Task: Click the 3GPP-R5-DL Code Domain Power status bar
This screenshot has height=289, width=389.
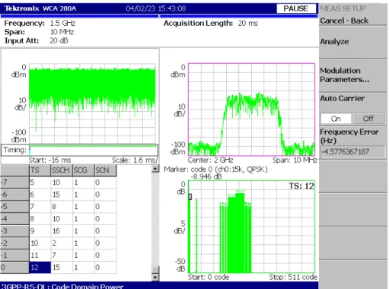Action: (x=159, y=285)
